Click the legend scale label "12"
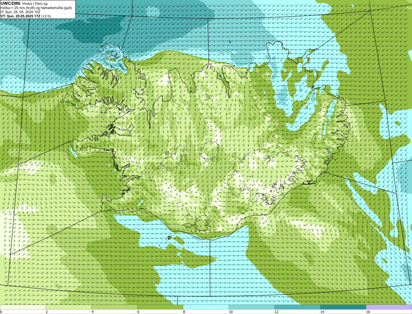Image resolution: width=412 pixels, height=314 pixels. [x=276, y=312]
